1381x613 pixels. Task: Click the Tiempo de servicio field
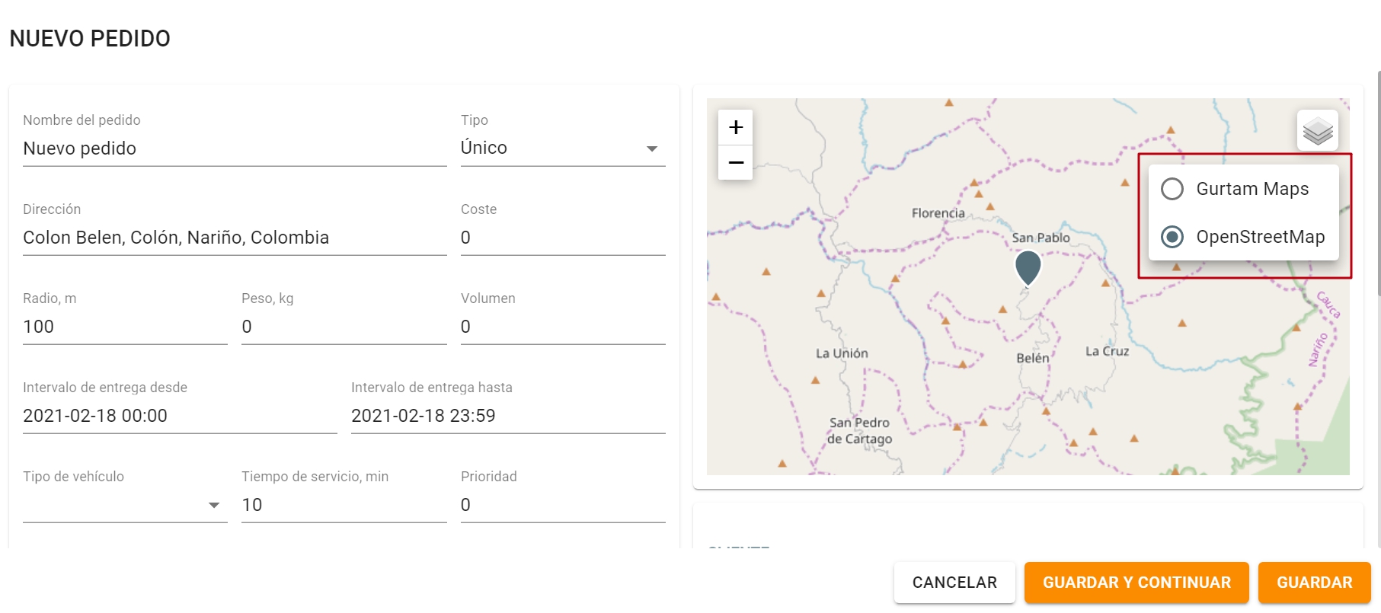point(344,505)
